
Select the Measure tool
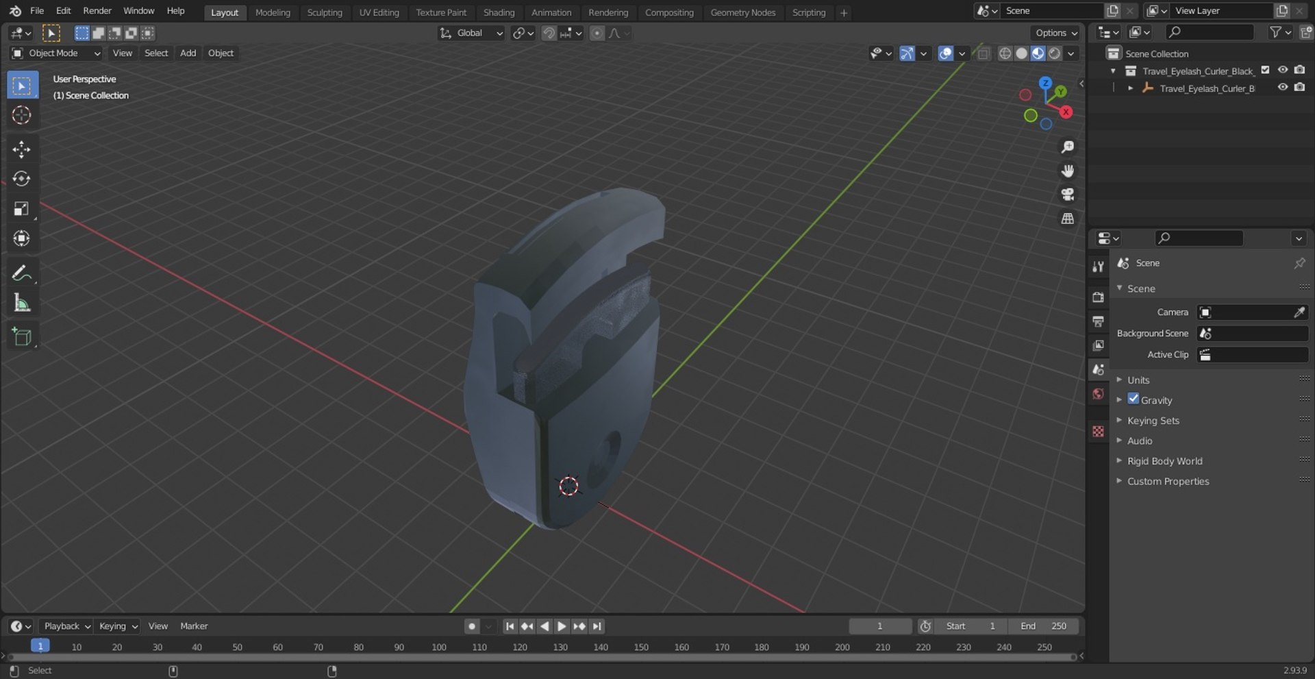[x=22, y=303]
